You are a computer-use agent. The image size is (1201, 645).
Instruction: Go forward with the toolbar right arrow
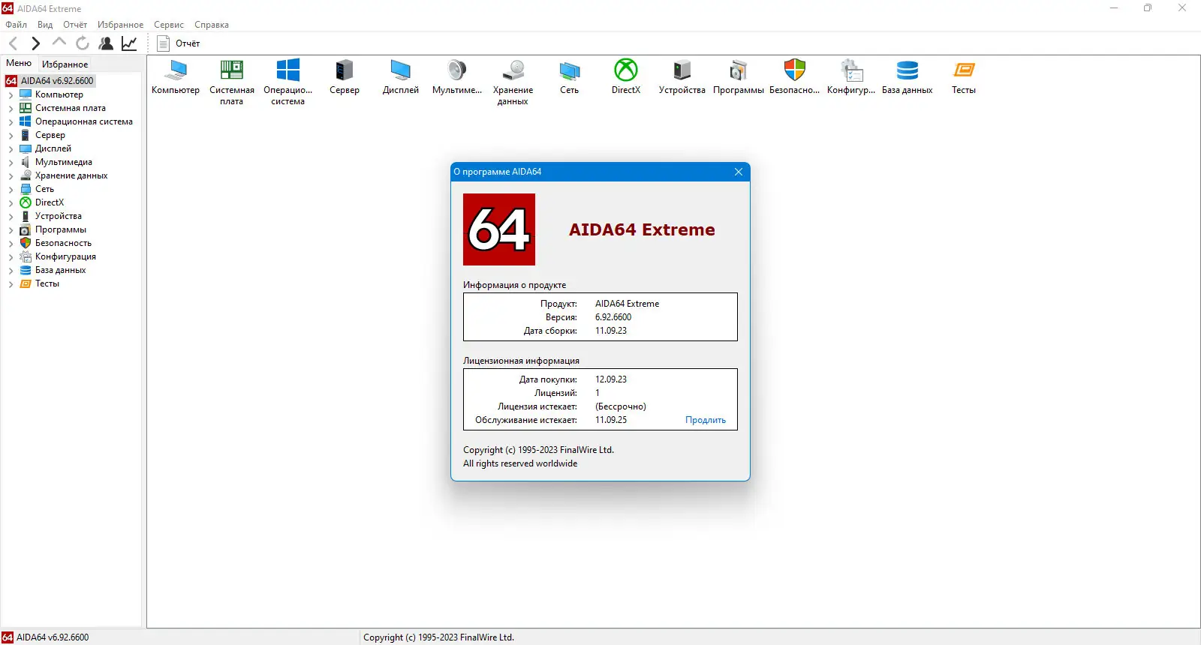(35, 43)
